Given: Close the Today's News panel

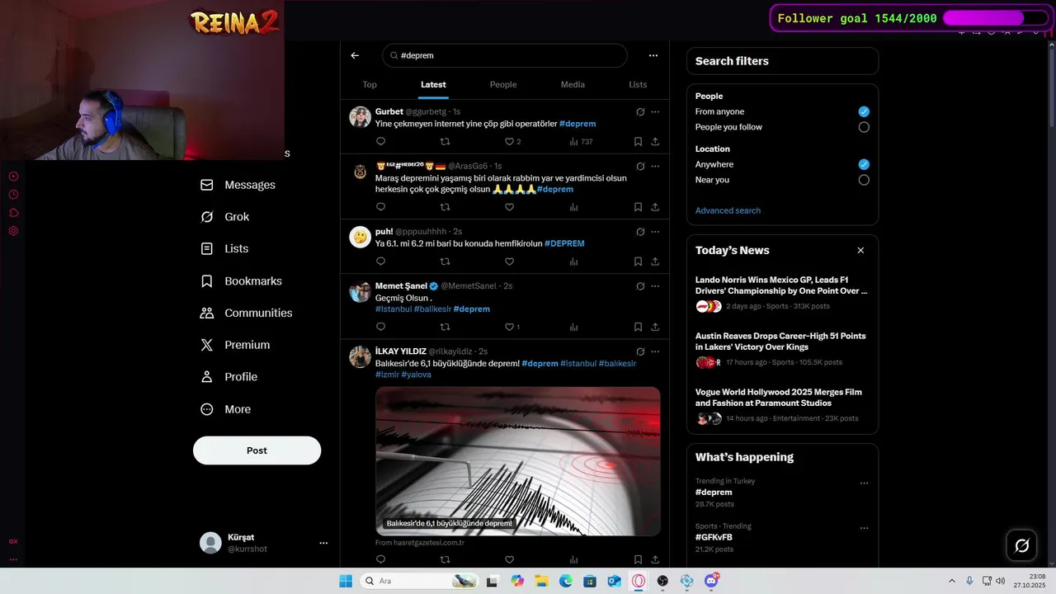Looking at the screenshot, I should [x=860, y=250].
